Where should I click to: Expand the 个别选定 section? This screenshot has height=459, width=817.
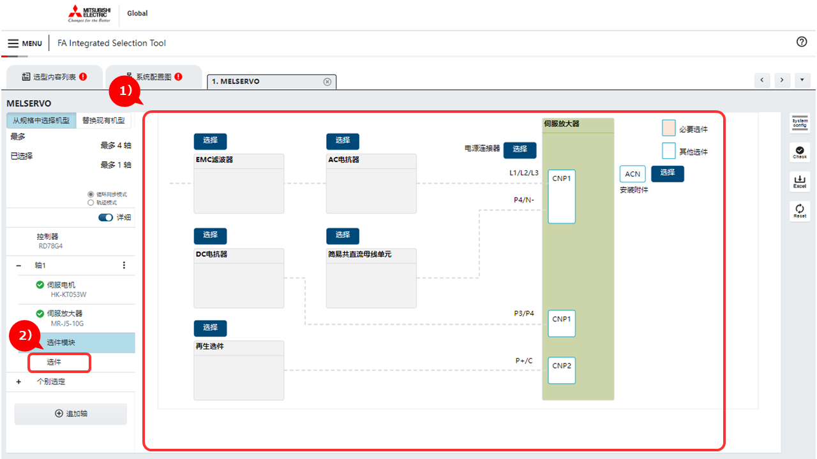point(19,382)
